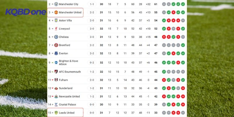
Task: Click the Crystal Palace club crest
Action: point(56,104)
